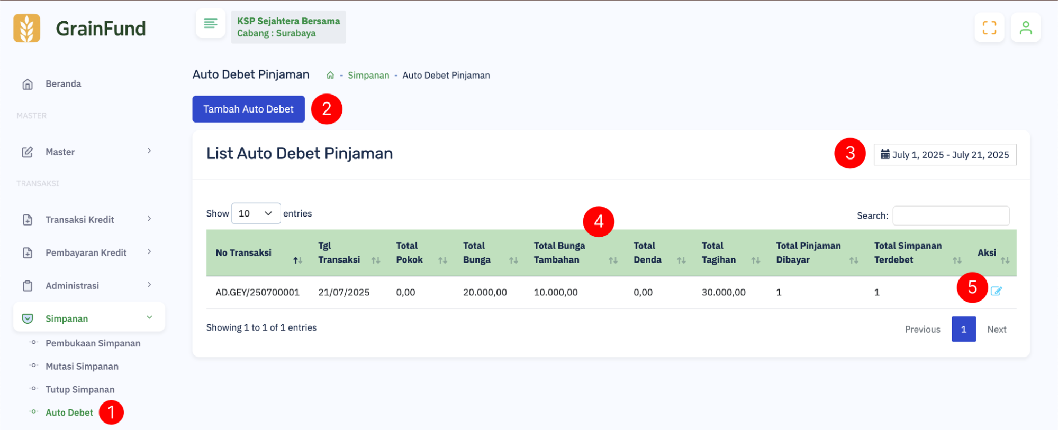Image resolution: width=1058 pixels, height=431 pixels.
Task: Open fullscreen mode icon
Action: point(989,27)
